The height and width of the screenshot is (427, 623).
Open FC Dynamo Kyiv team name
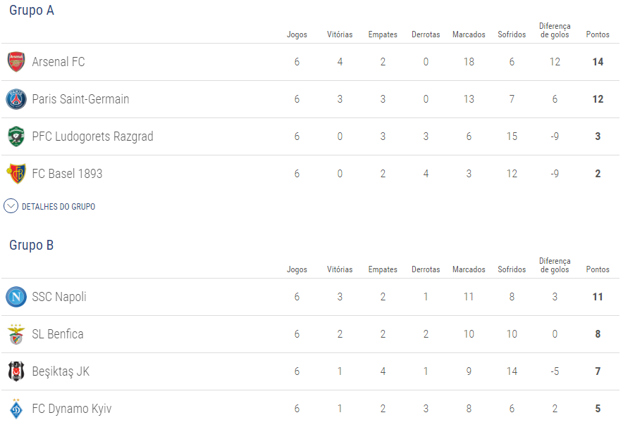(x=72, y=409)
